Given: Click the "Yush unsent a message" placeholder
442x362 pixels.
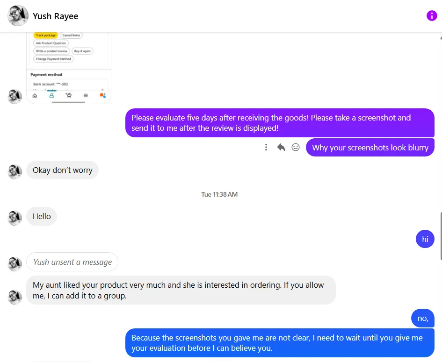Looking at the screenshot, I should point(72,262).
